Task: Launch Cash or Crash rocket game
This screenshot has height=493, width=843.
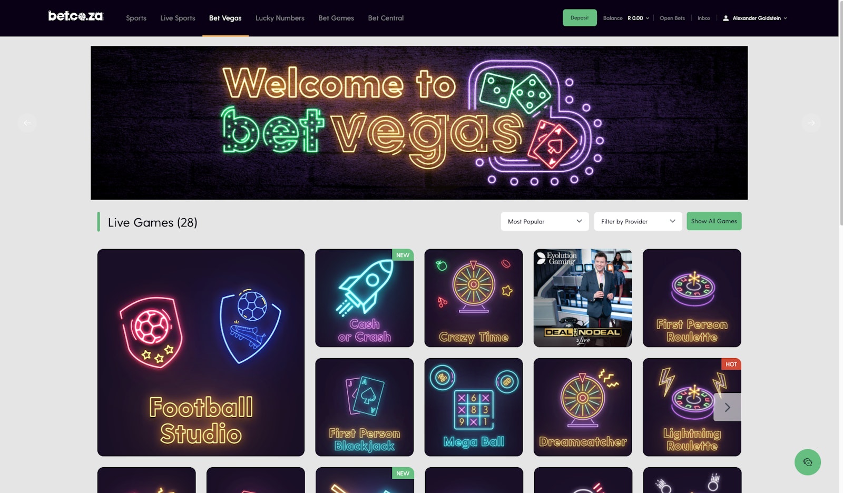Action: (x=365, y=298)
